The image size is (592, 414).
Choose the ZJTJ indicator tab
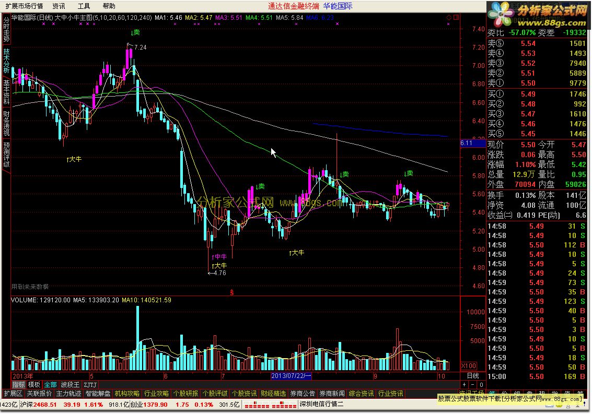(x=90, y=385)
